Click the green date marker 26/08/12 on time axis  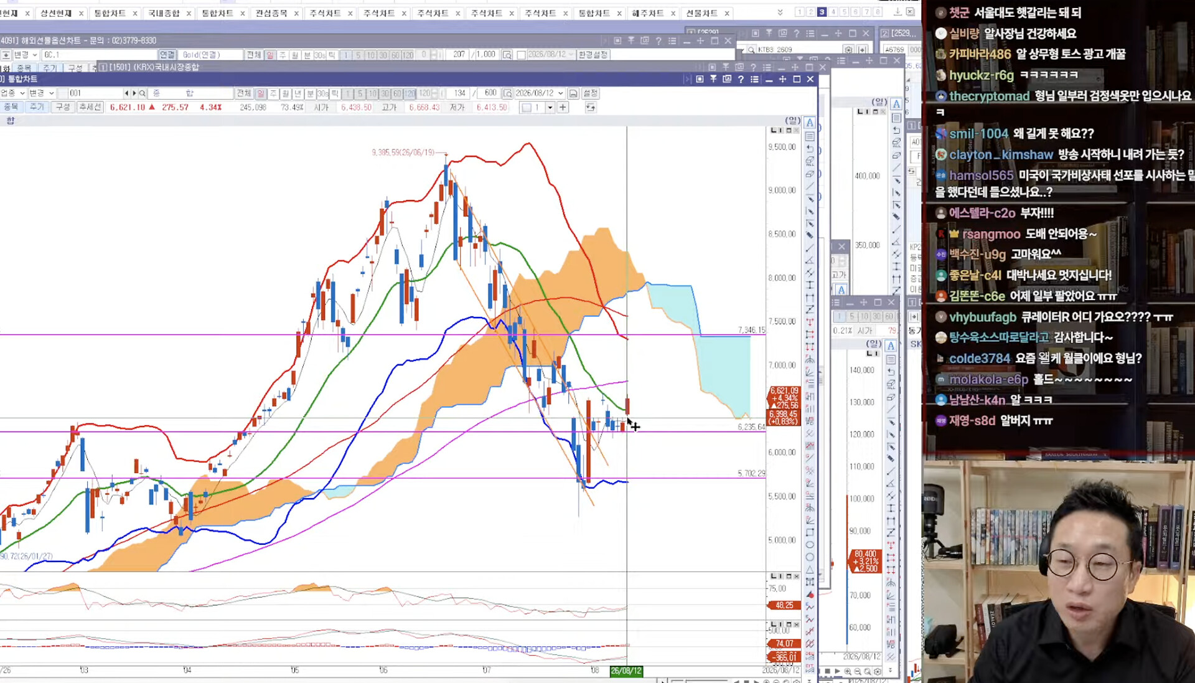pyautogui.click(x=626, y=671)
